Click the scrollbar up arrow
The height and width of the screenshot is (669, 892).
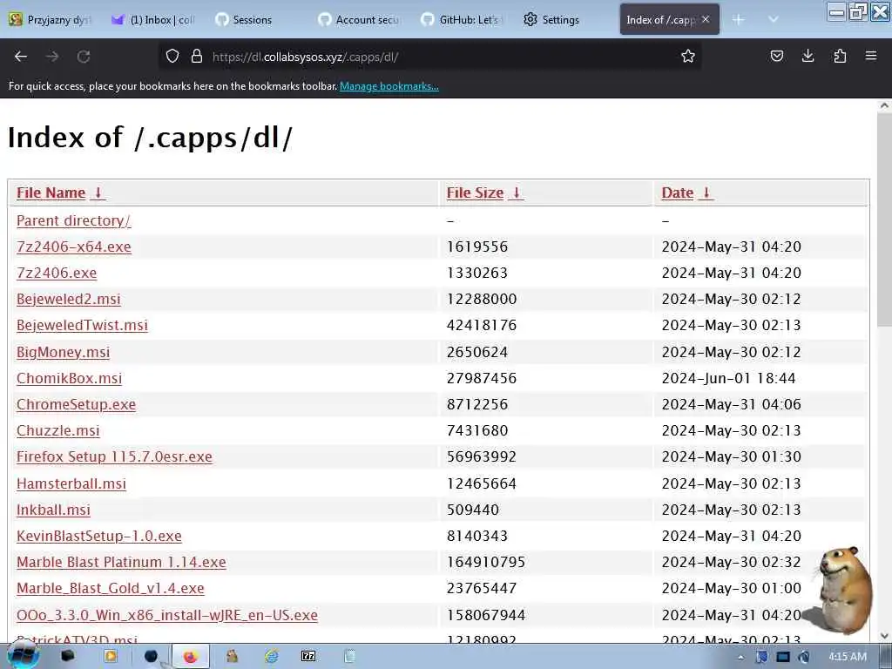click(884, 105)
